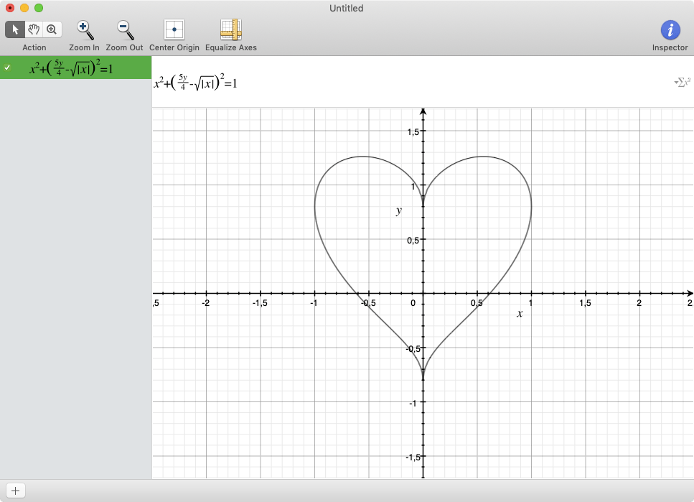Minimize the window with yellow button
Screen dimensions: 694x502
[x=24, y=8]
